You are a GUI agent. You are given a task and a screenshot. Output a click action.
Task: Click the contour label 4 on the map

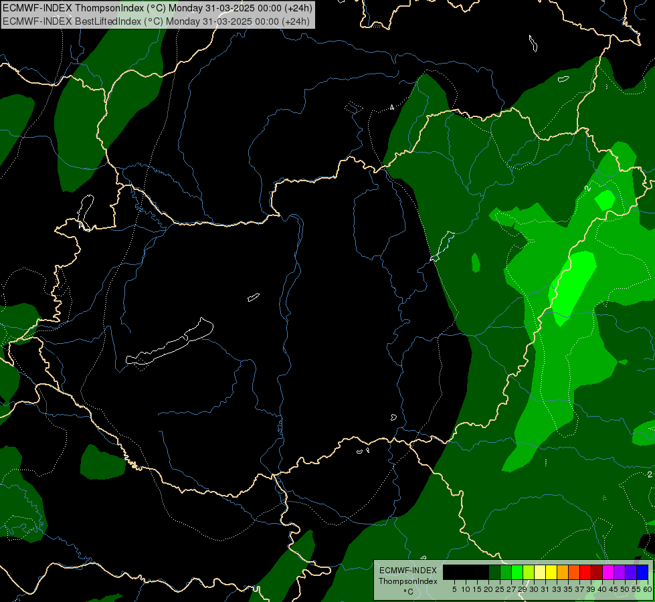392,108
